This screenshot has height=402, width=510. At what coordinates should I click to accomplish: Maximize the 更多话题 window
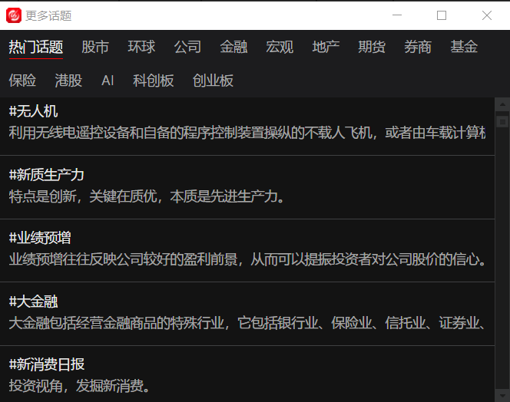(442, 15)
